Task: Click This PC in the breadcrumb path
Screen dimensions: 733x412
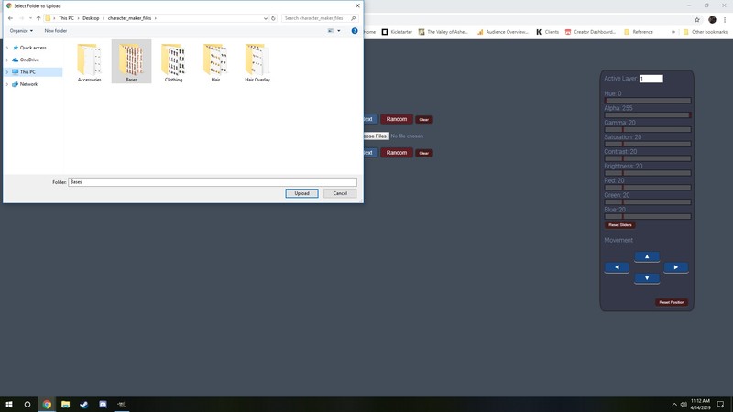Action: (66, 18)
